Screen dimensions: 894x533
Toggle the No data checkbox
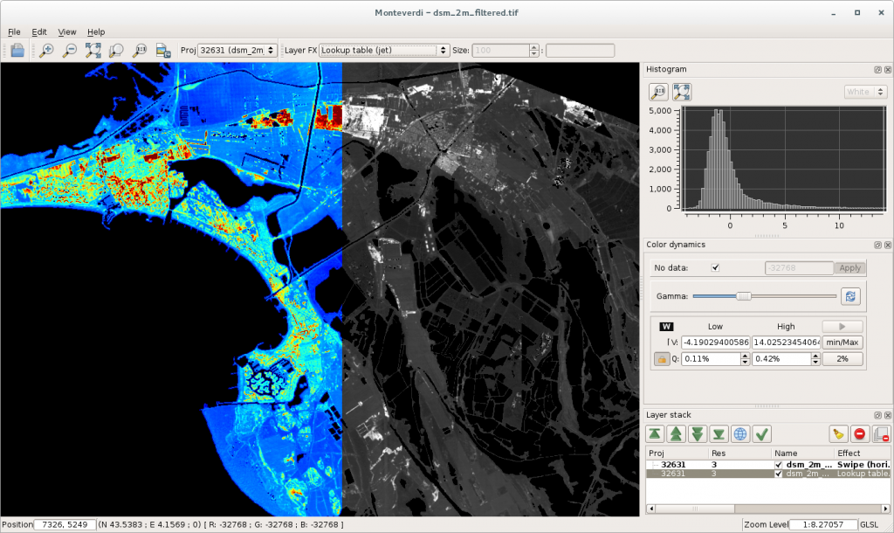pos(716,268)
